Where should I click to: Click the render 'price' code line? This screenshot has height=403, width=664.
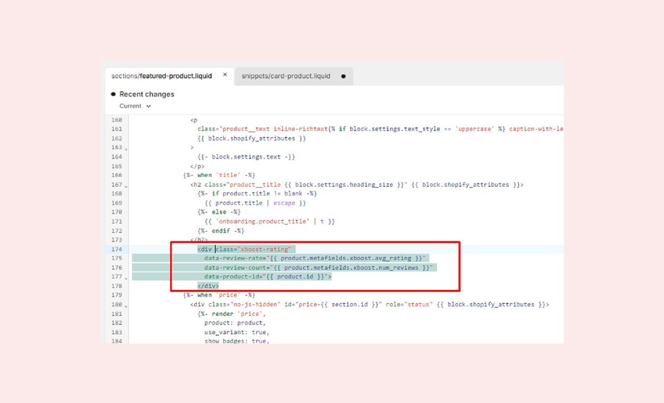coord(231,314)
